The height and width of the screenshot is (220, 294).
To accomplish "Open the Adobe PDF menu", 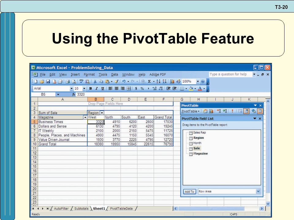I will click(158, 75).
